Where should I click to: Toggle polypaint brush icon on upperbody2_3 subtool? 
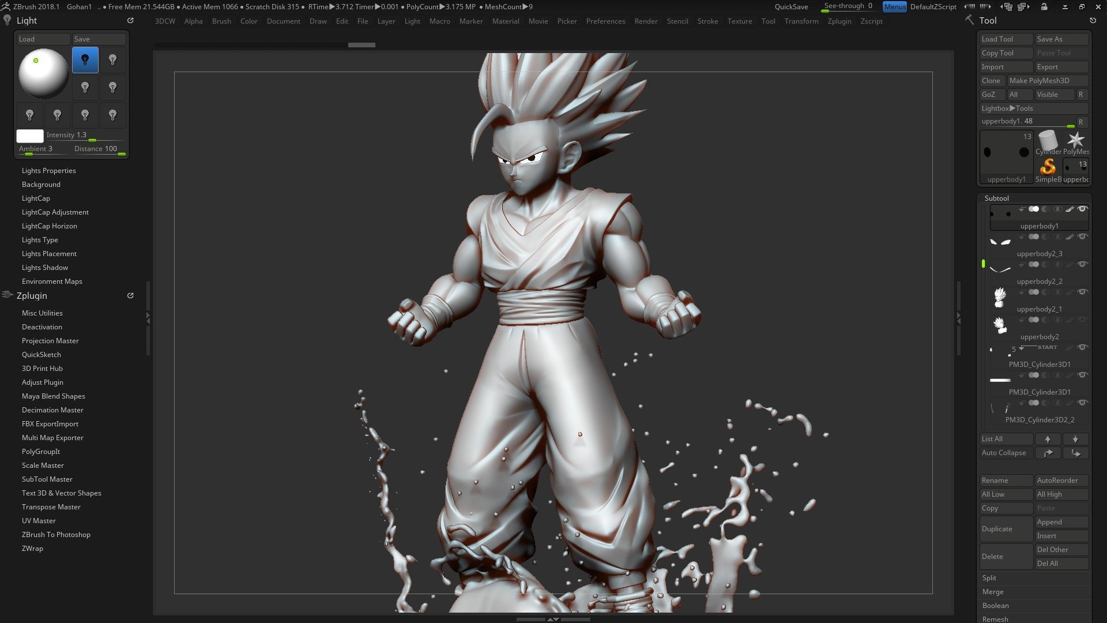[1070, 237]
